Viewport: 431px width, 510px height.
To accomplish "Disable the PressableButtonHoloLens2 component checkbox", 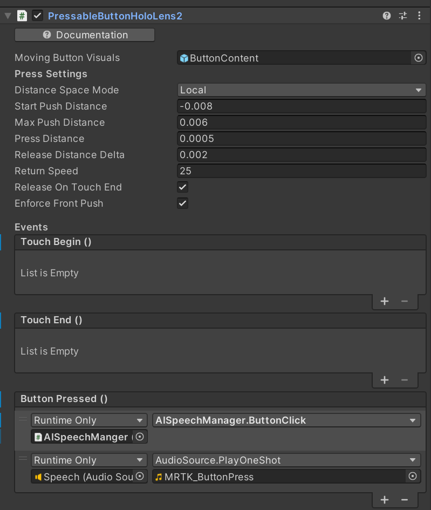I will 37,16.
